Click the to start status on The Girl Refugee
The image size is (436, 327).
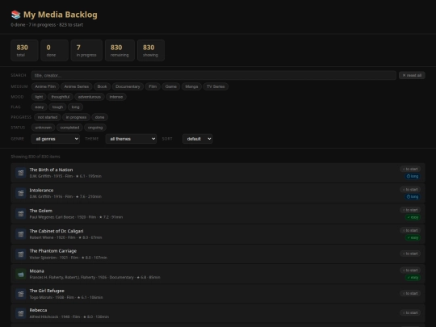pyautogui.click(x=410, y=294)
